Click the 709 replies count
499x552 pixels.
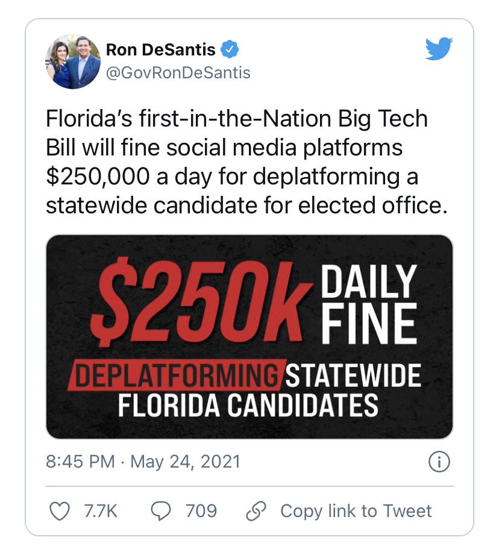(x=201, y=511)
